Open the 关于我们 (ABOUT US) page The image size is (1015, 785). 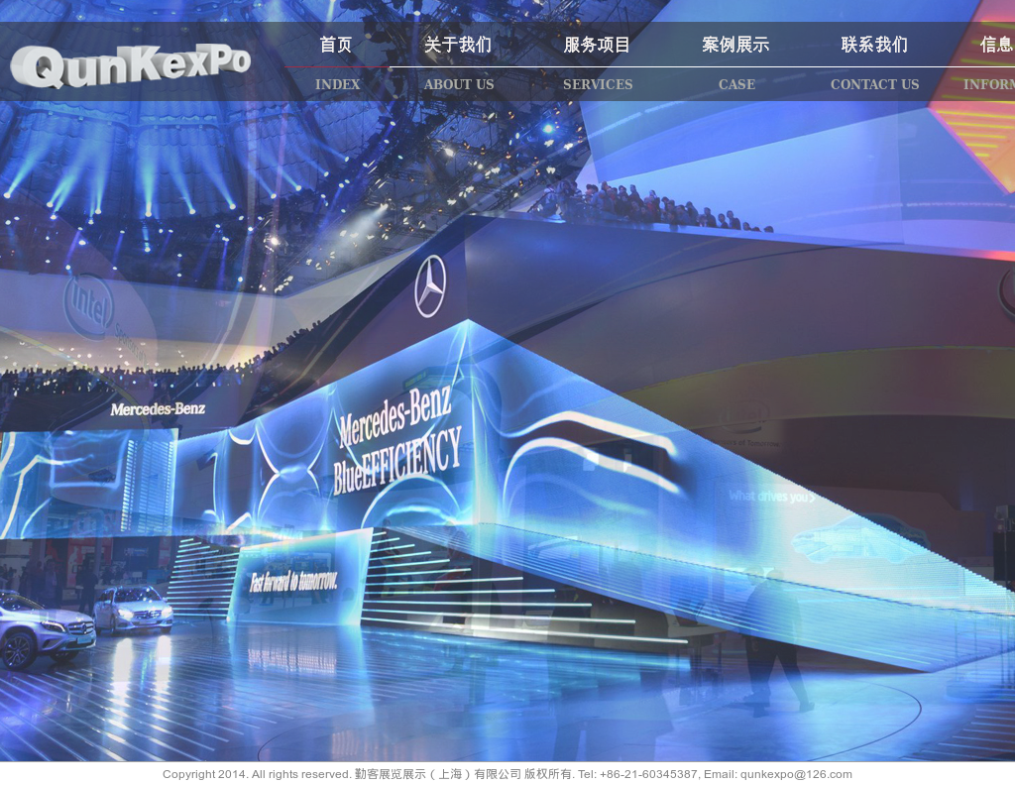(x=458, y=45)
